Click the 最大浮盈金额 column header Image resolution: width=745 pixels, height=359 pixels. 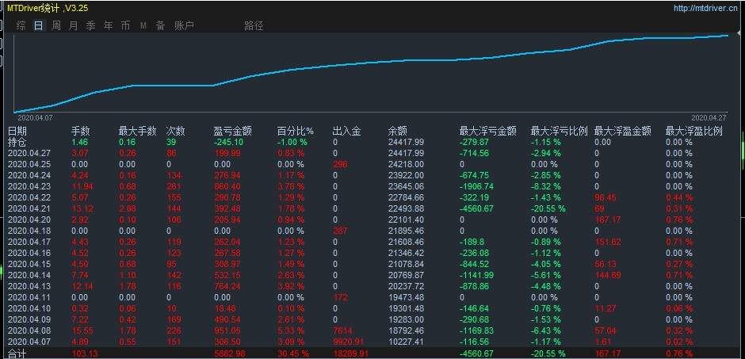pyautogui.click(x=623, y=131)
